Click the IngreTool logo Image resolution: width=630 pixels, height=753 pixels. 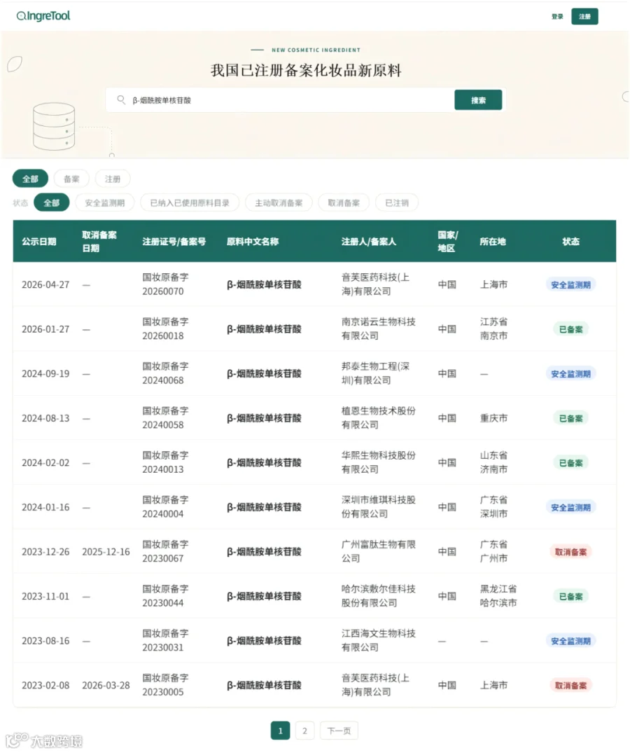pyautogui.click(x=43, y=16)
